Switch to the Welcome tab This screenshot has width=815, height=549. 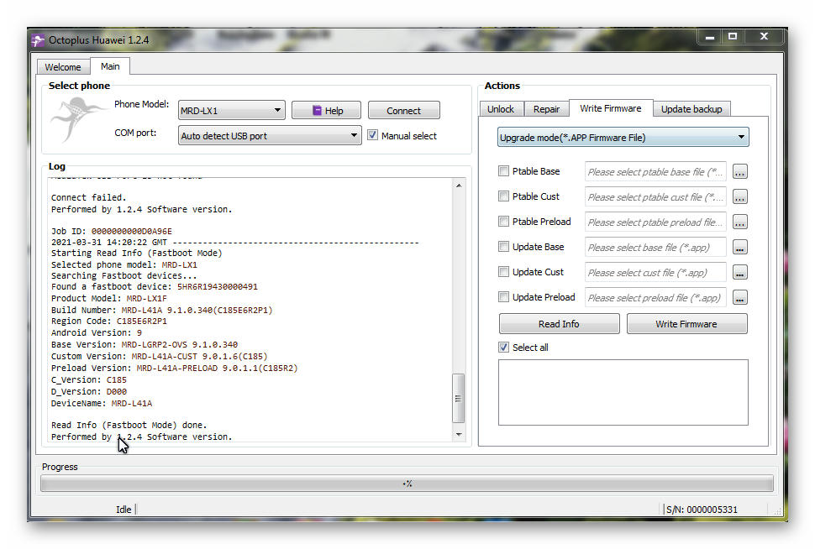click(x=63, y=67)
